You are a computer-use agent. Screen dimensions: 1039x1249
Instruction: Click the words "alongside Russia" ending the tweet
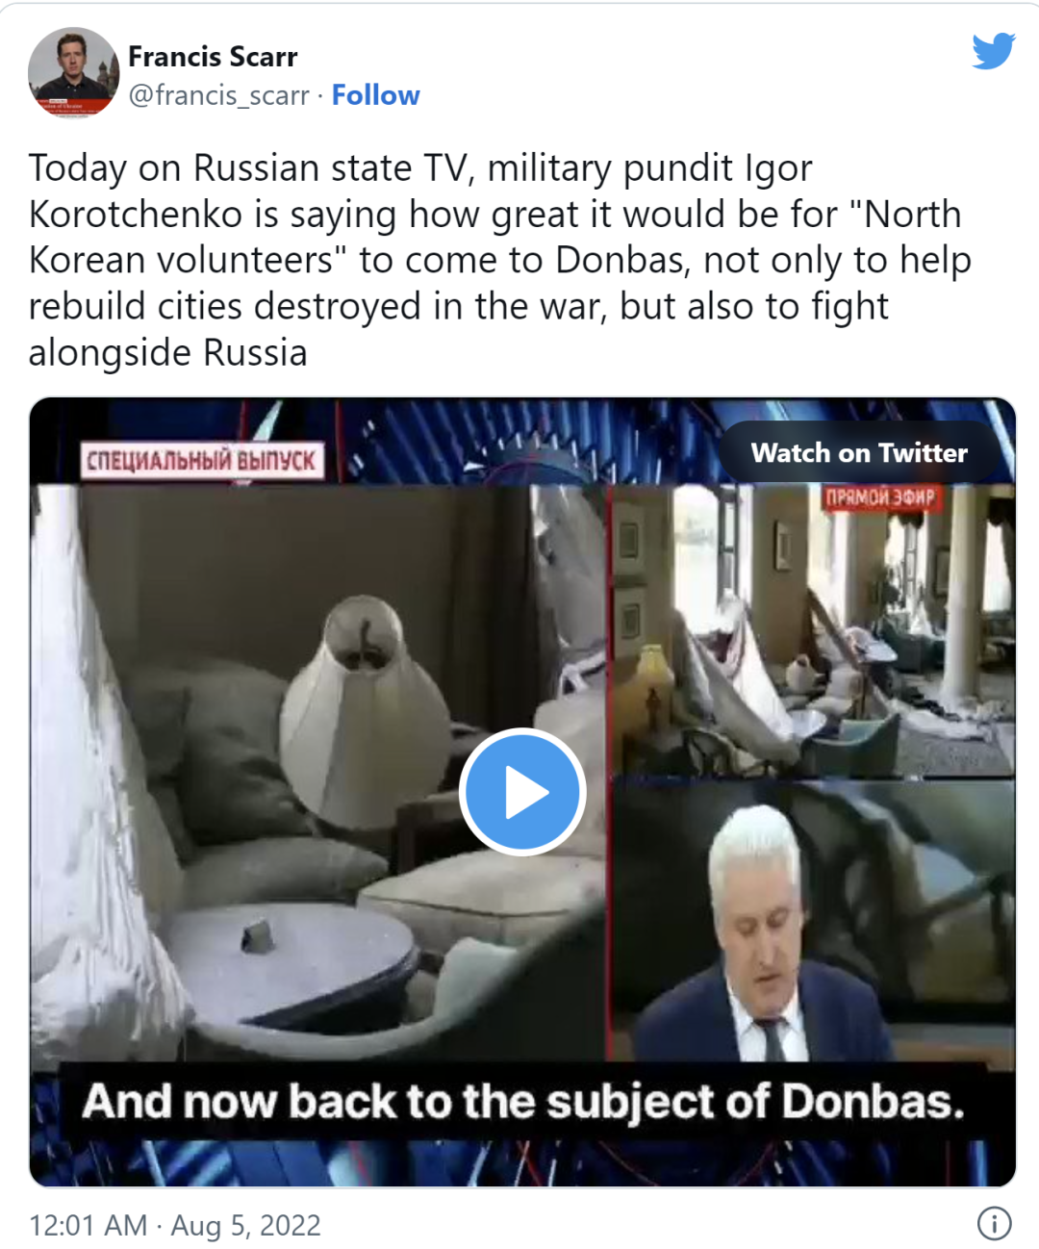click(x=167, y=352)
